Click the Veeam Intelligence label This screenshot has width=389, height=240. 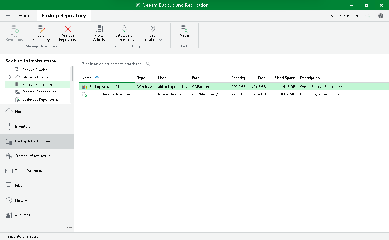click(346, 16)
